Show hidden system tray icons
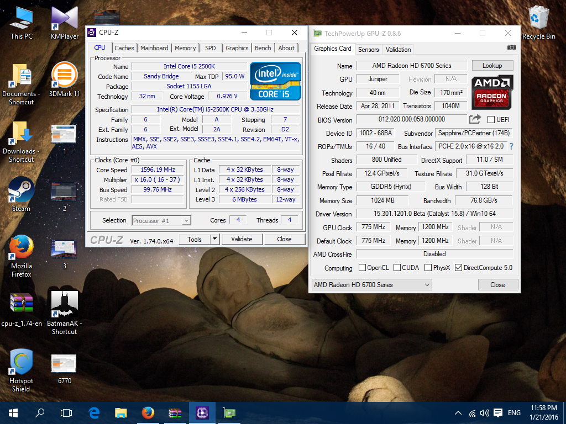 click(x=458, y=413)
